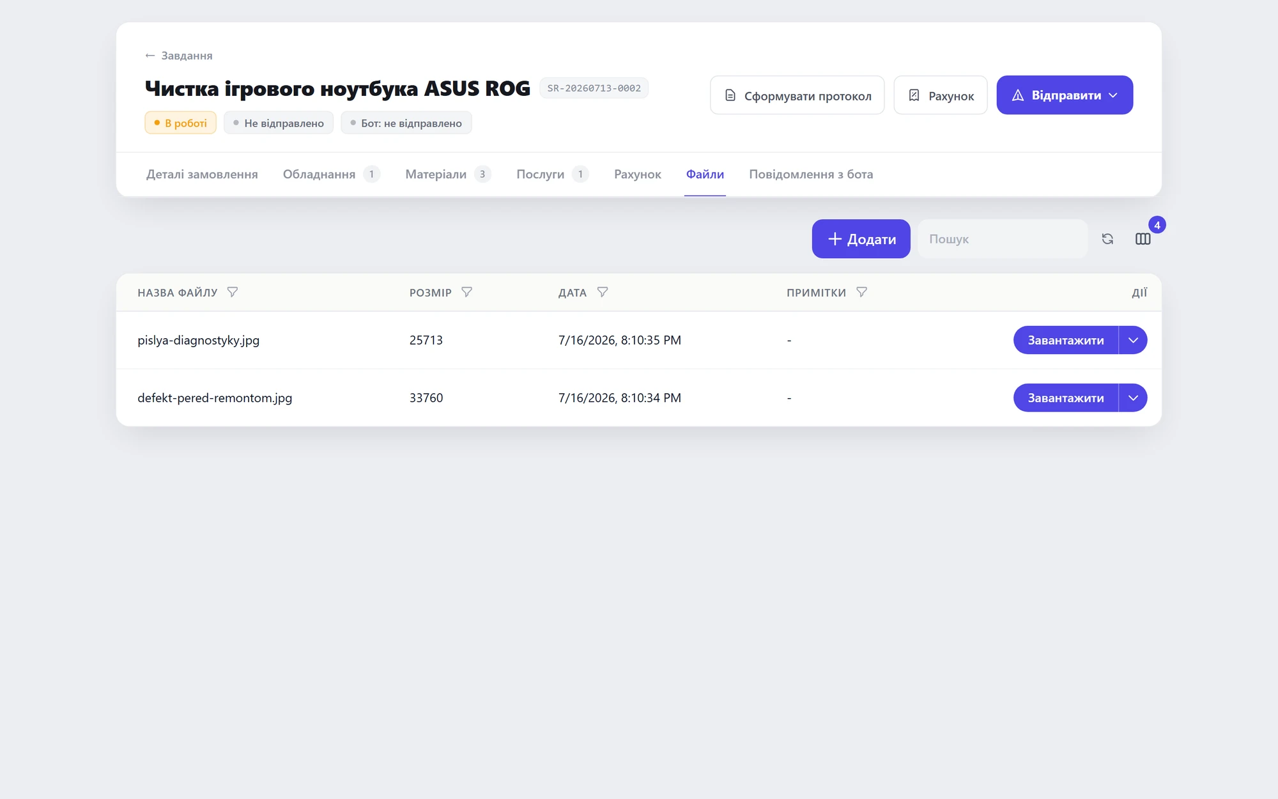Image resolution: width=1278 pixels, height=799 pixels.
Task: Focus the Пошук search field
Action: pyautogui.click(x=1003, y=239)
